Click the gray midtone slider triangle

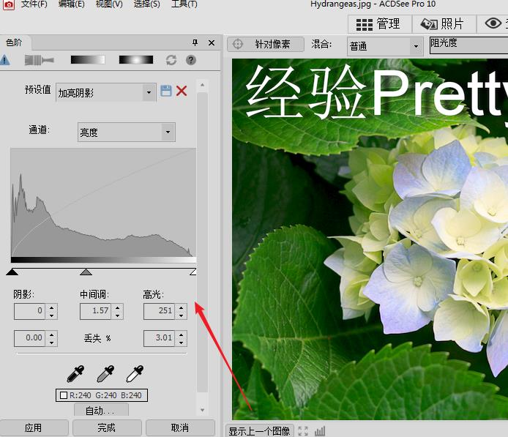86,272
